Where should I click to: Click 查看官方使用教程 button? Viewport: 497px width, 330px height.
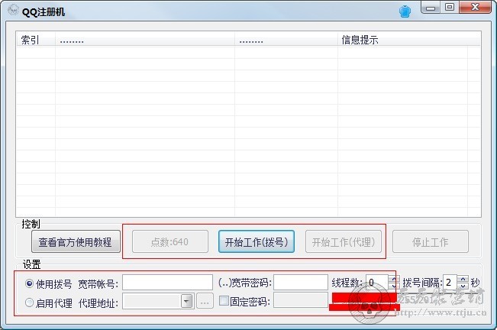[x=76, y=241]
